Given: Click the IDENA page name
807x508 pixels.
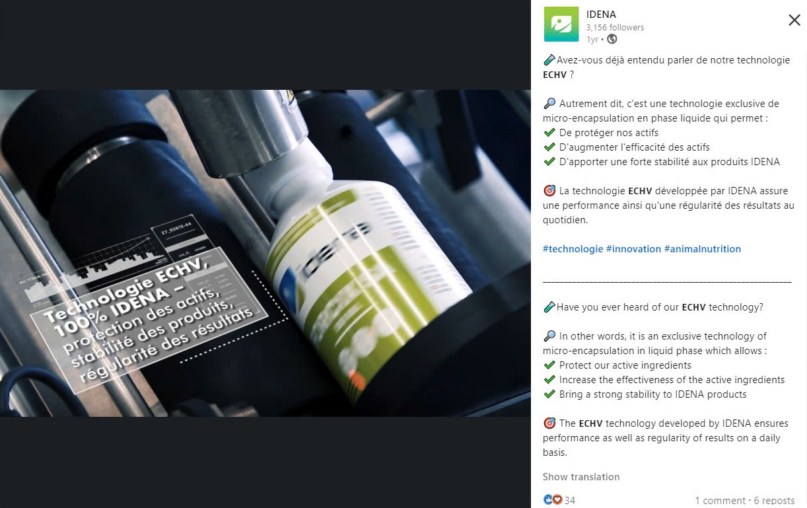Looking at the screenshot, I should (x=601, y=15).
